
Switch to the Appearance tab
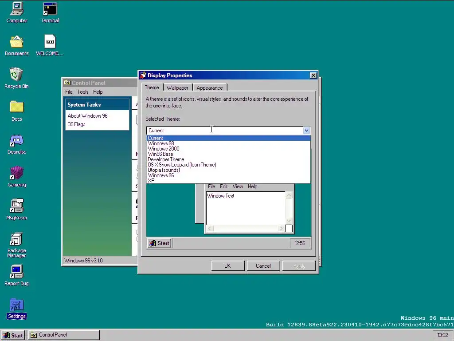click(210, 88)
